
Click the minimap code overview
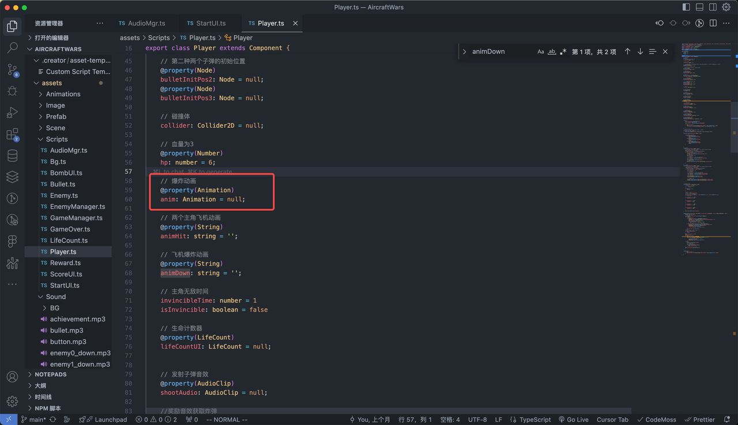705,150
